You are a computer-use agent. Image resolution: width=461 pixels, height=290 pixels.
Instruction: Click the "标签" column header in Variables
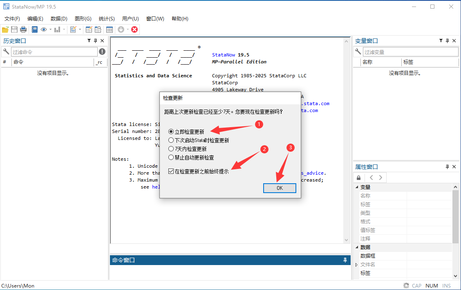(x=430, y=62)
